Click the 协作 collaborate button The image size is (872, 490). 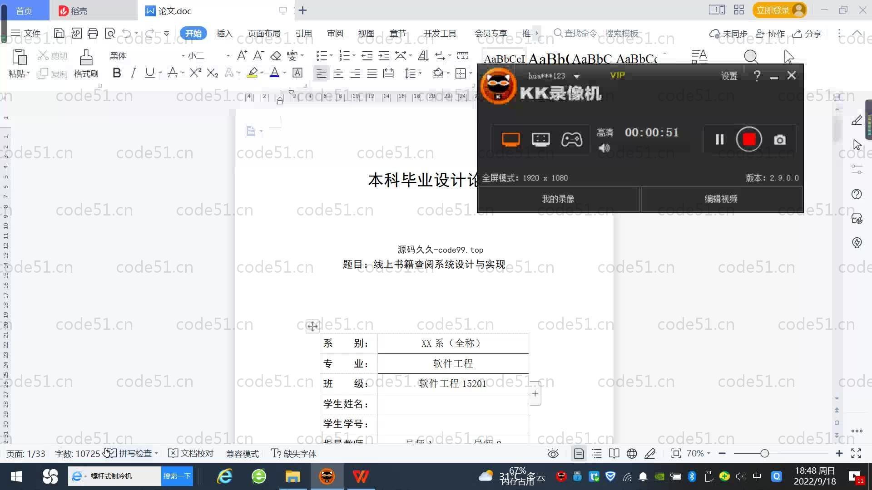pyautogui.click(x=770, y=34)
